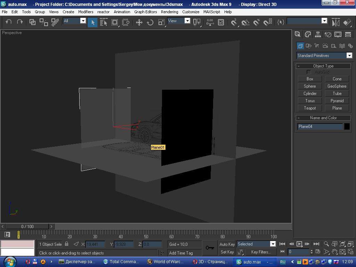Click the Key Filters button
The width and height of the screenshot is (356, 267).
pos(261,252)
